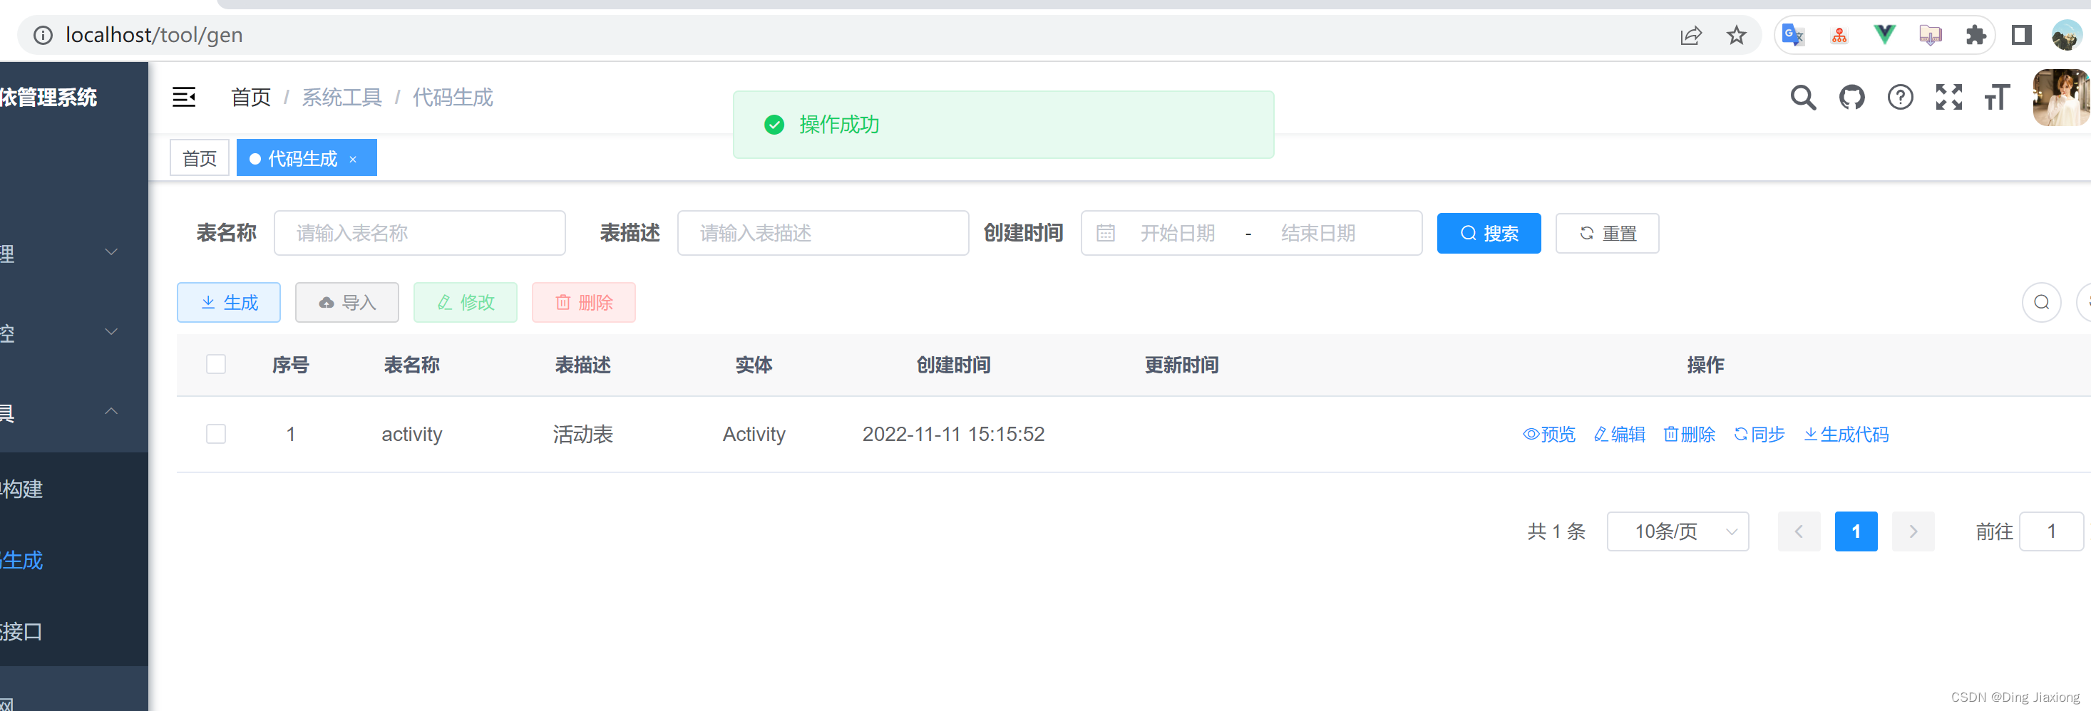
Task: Toggle fullscreen mode icon
Action: click(1949, 98)
